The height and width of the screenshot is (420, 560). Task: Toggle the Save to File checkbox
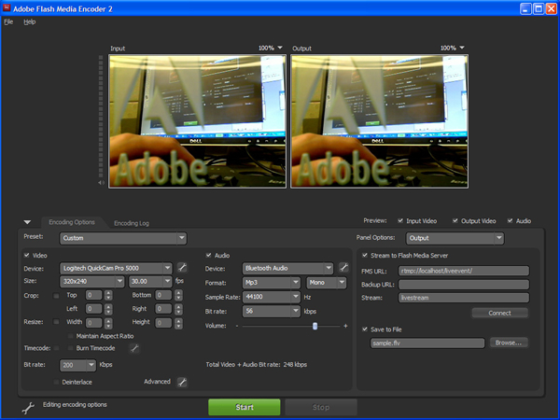(364, 329)
